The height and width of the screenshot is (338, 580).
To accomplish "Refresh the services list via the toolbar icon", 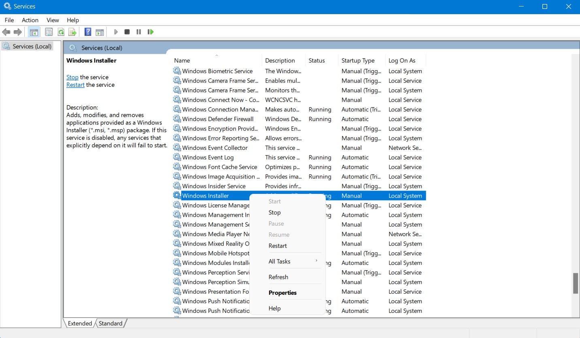I will [x=61, y=31].
